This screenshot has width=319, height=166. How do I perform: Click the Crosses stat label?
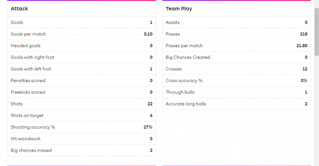[174, 69]
